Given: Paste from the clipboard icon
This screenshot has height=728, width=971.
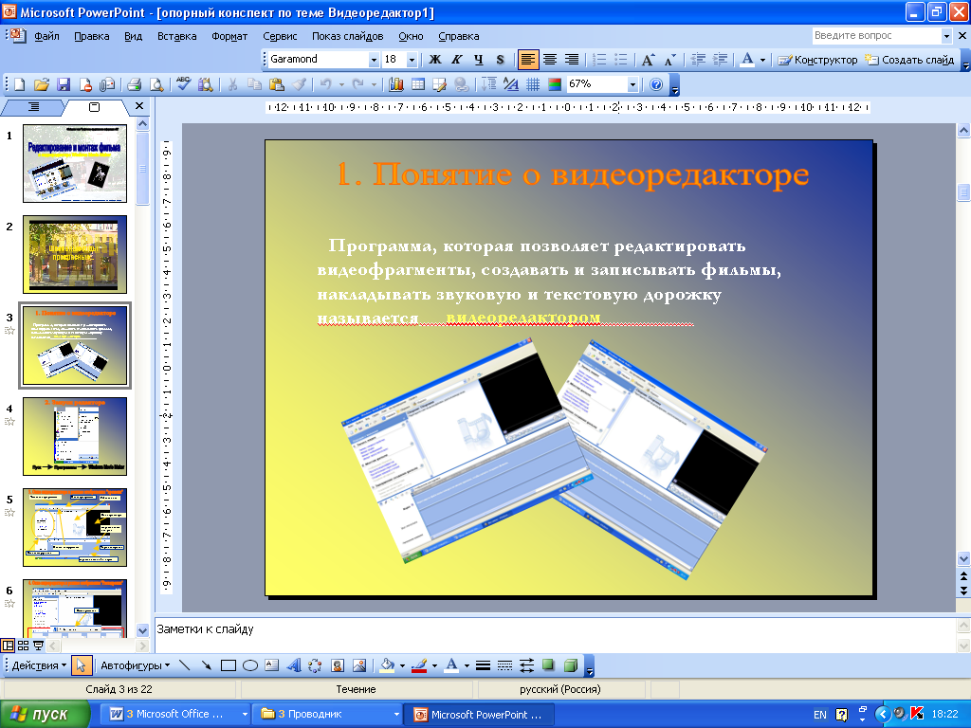Looking at the screenshot, I should 277,84.
